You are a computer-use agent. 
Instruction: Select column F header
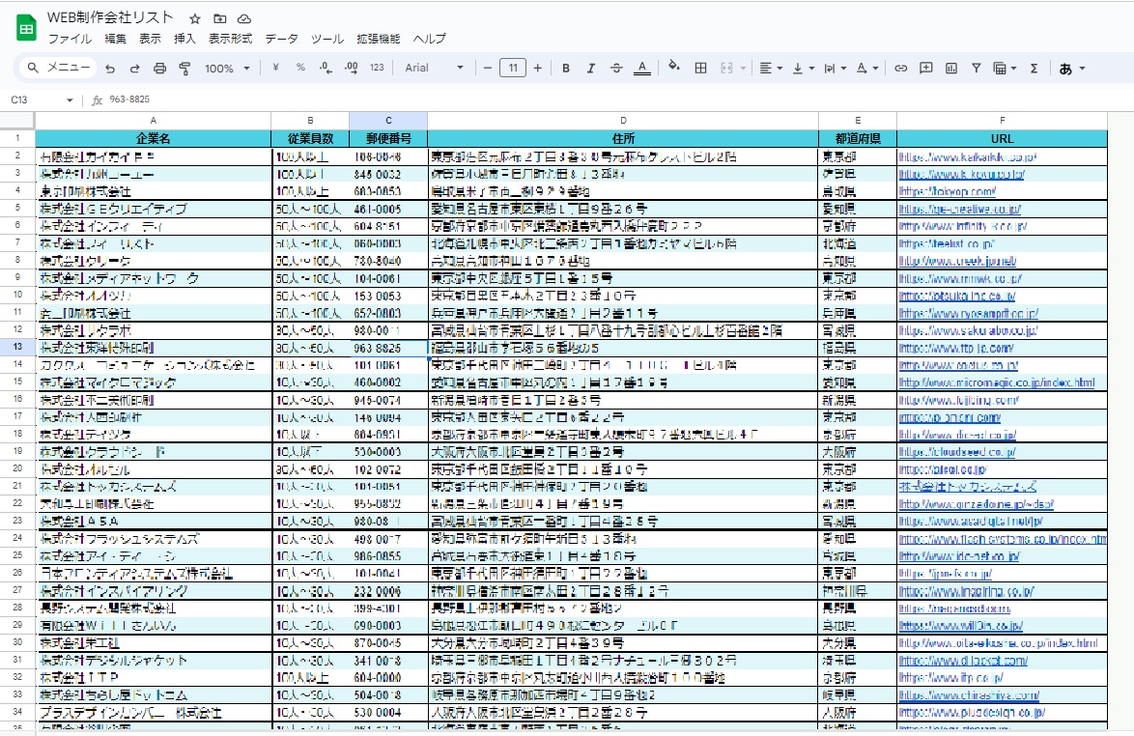click(x=1002, y=121)
